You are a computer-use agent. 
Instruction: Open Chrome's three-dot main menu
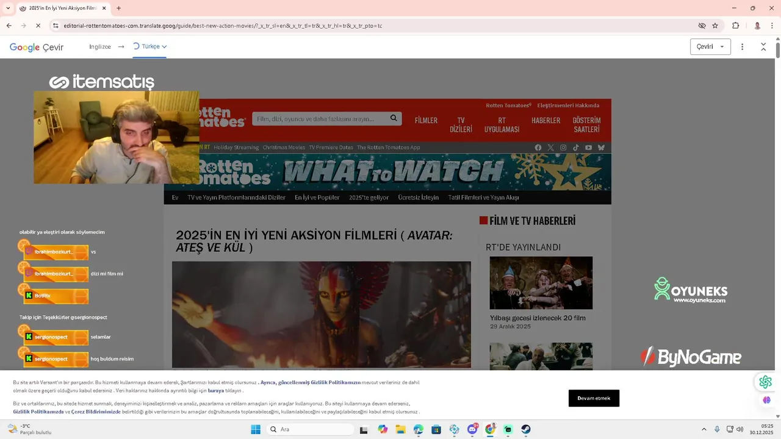[772, 26]
